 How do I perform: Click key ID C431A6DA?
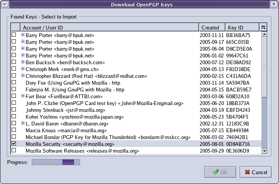(239, 76)
